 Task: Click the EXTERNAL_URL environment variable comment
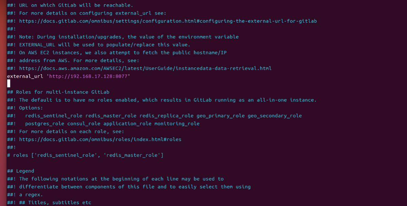[x=99, y=44]
